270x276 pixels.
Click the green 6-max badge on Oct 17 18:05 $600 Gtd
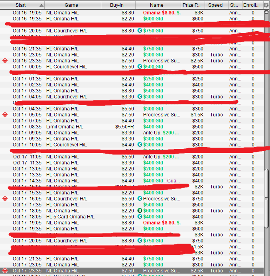click(140, 211)
